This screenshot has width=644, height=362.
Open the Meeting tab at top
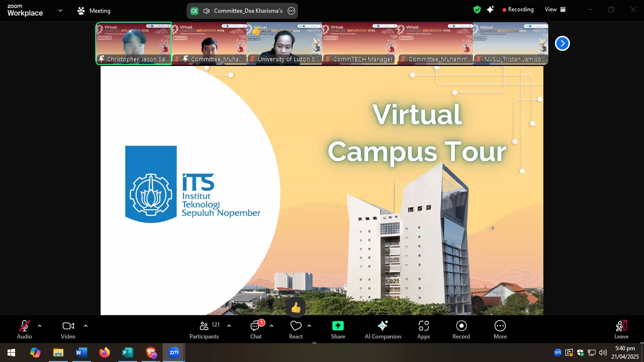tap(94, 10)
